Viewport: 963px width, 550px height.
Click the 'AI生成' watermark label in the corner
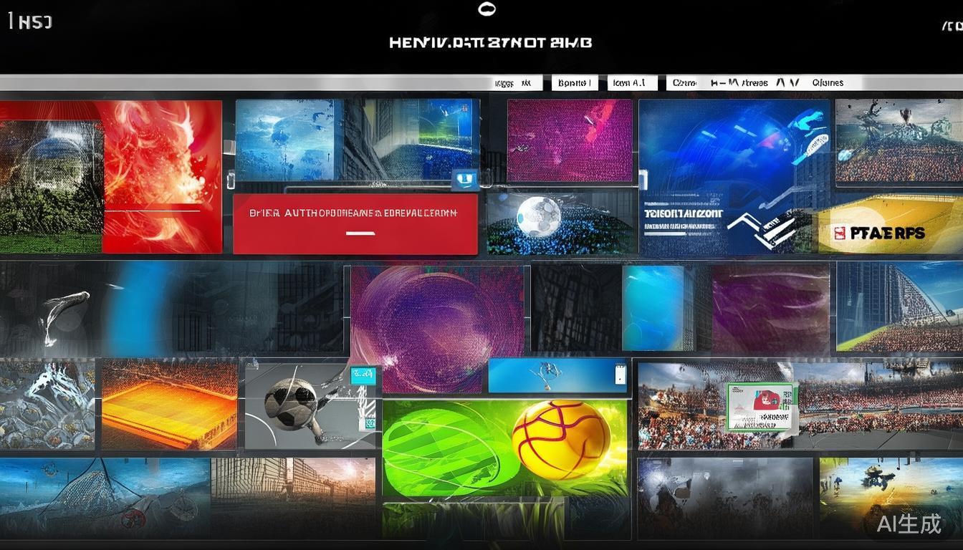[x=909, y=524]
